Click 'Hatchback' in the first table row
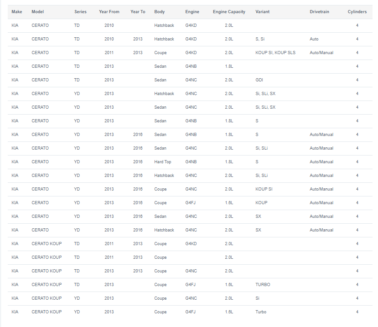Screen dimensions: 378x327 tap(164, 25)
